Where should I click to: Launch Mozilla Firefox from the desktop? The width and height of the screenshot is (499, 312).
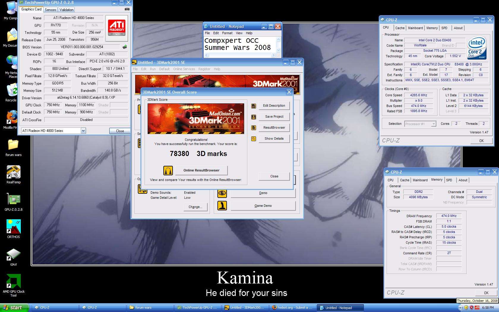point(11,120)
